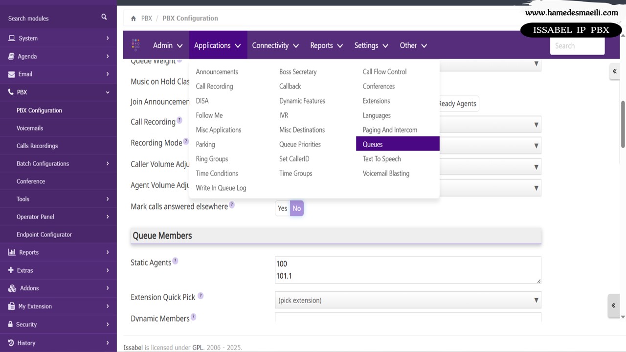This screenshot has height=352, width=626.
Task: Set Mark calls answered elsewhere to No
Action: pyautogui.click(x=297, y=208)
